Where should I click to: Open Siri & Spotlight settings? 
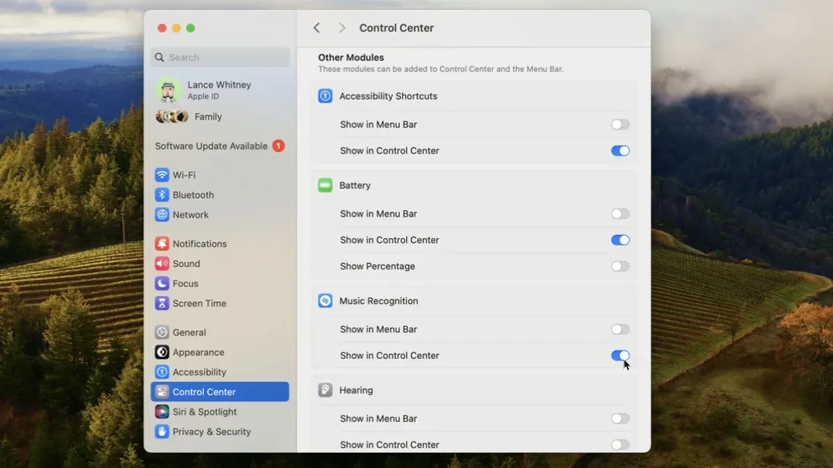pyautogui.click(x=220, y=412)
